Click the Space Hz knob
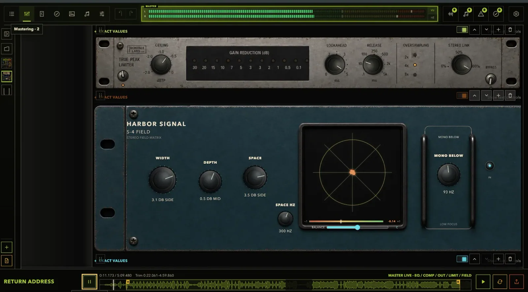528x292 pixels. (x=285, y=218)
